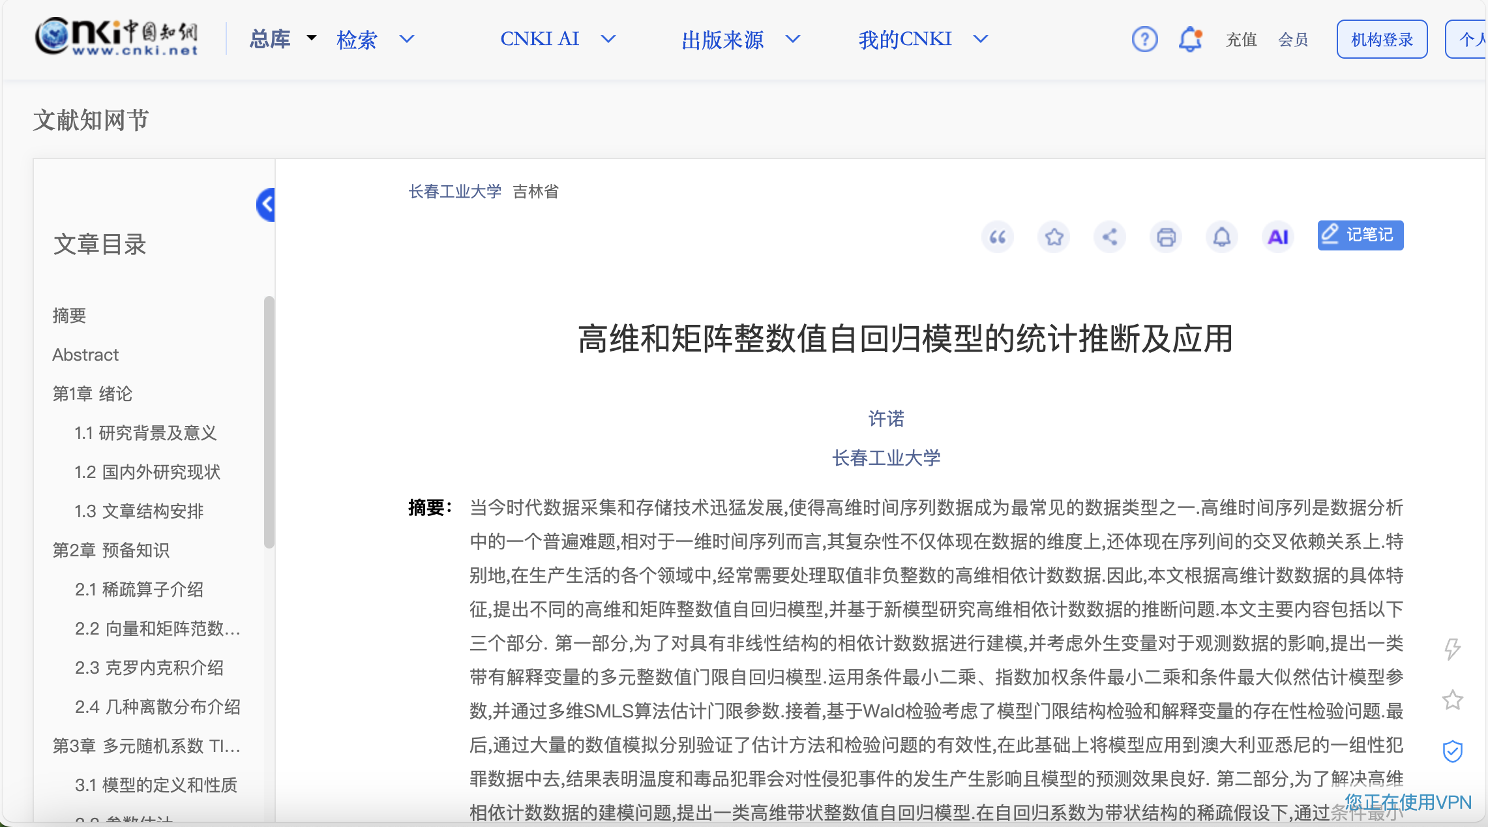Open the help question mark icon
Viewport: 1488px width, 827px height.
coord(1144,39)
